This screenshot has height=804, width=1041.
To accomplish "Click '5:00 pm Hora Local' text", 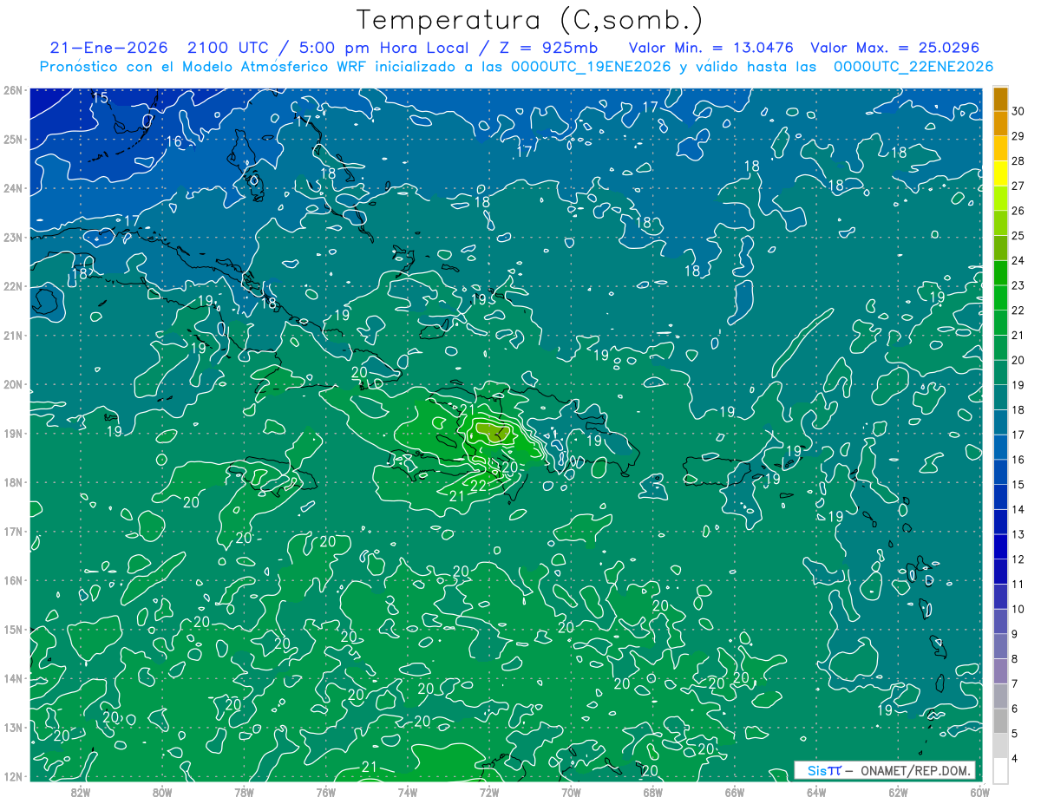I will (385, 49).
